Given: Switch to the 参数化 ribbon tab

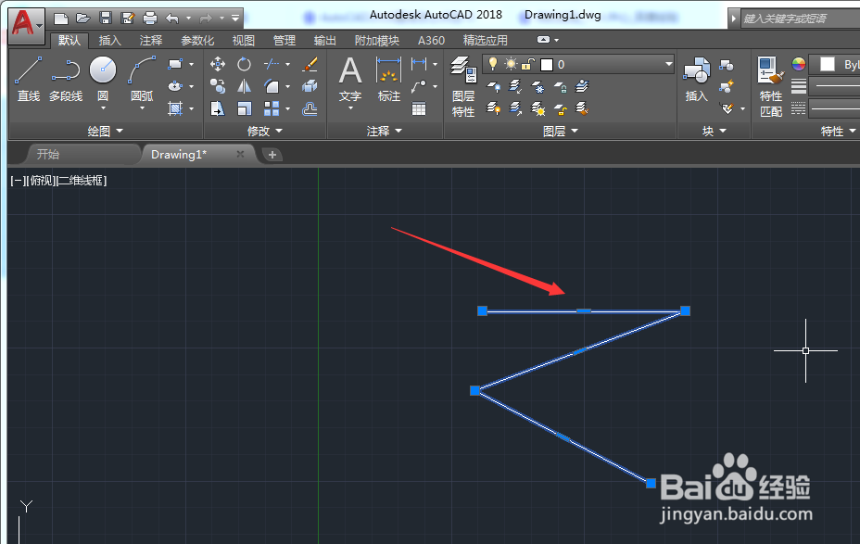Looking at the screenshot, I should tap(197, 40).
